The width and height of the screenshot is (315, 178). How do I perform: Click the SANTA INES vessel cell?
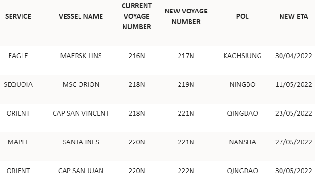81,142
